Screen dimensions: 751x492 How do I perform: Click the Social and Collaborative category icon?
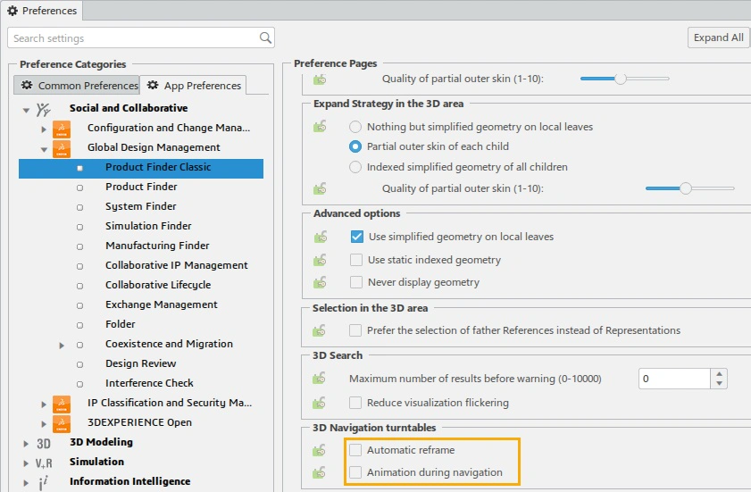click(45, 109)
